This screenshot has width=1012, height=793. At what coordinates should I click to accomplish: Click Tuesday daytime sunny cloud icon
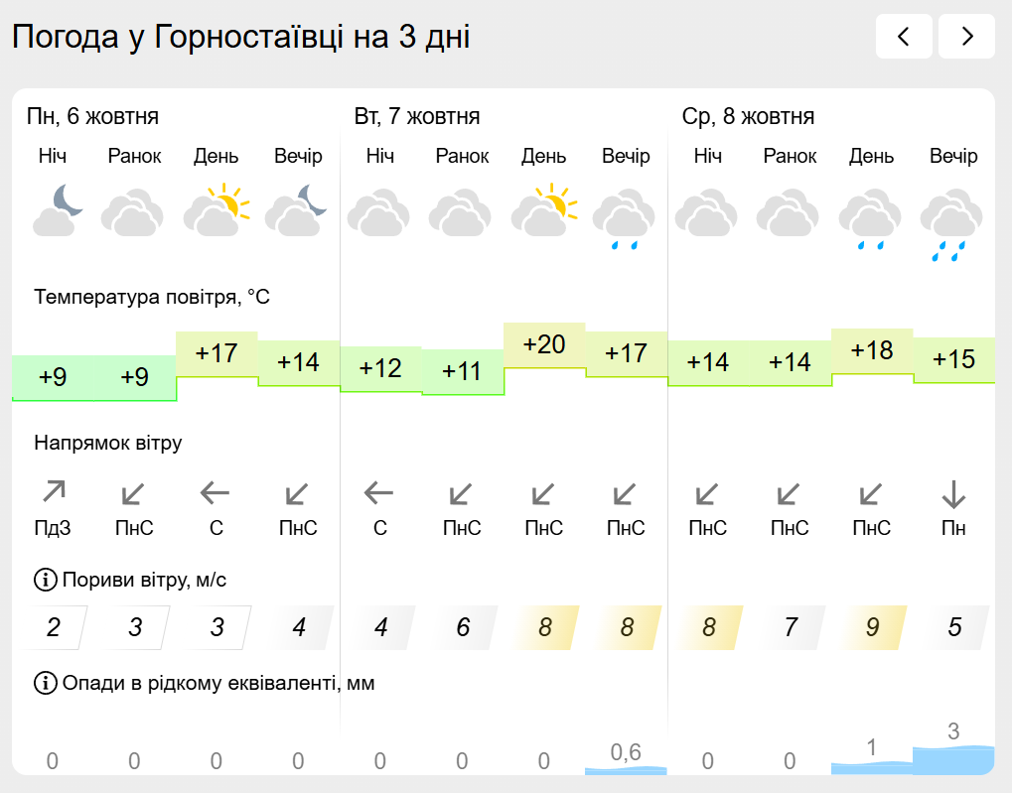[x=544, y=209]
